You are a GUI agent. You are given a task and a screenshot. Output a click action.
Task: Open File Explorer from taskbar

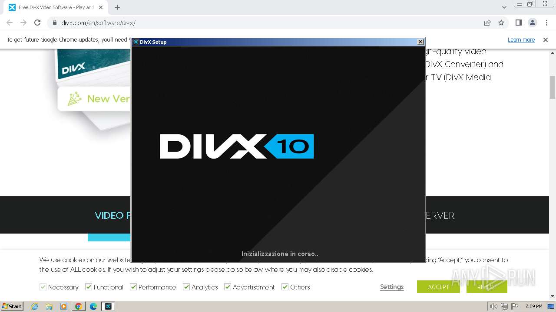pyautogui.click(x=49, y=306)
